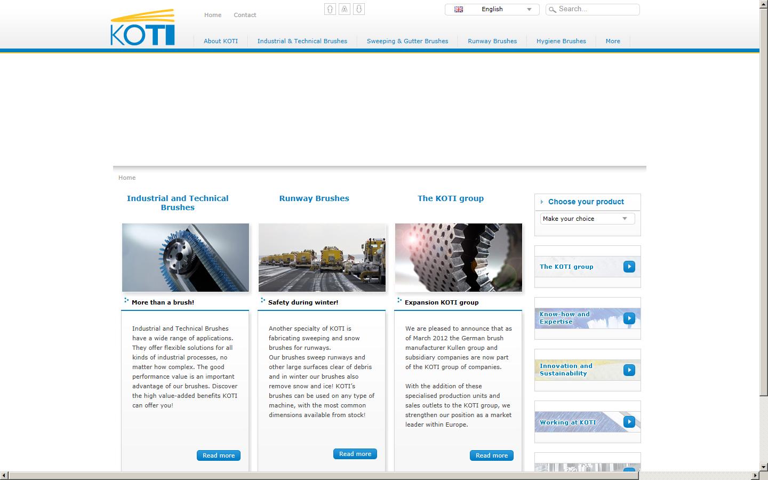Open Innovation and Sustainability sidebar banner
Screen dimensions: 768x480
[x=588, y=370]
